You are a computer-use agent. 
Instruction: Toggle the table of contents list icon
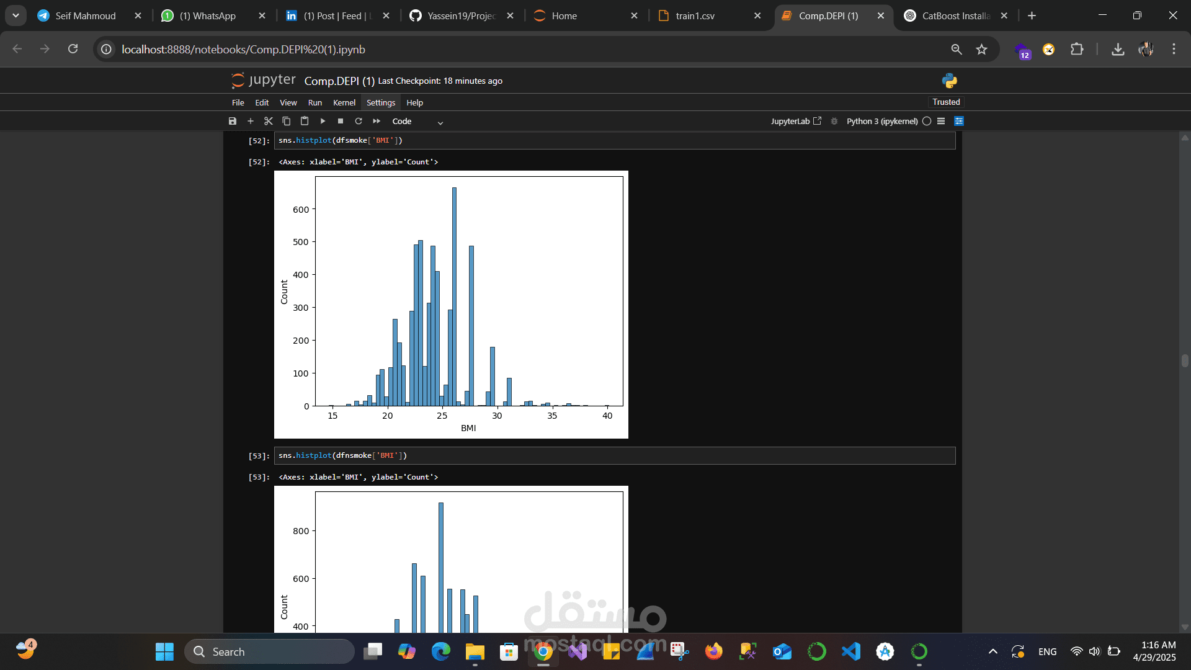tap(941, 121)
